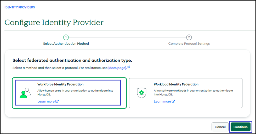Click the Workload shield gear icon
Image resolution: width=256 pixels, height=134 pixels.
tap(141, 93)
